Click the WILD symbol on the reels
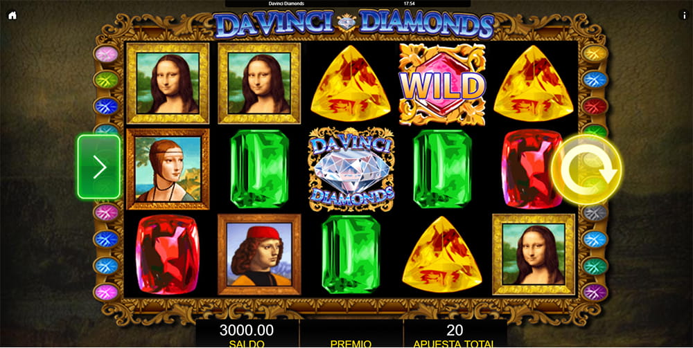 [442, 85]
